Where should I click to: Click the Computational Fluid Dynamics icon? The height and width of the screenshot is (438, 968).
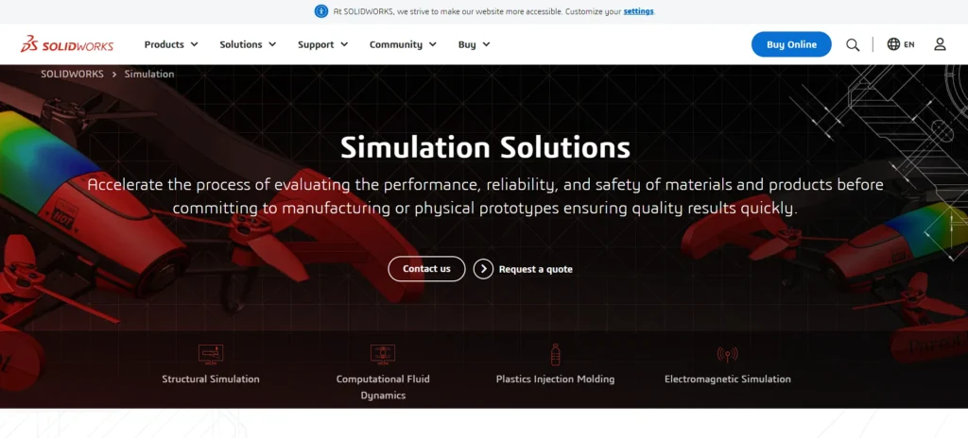tap(383, 354)
